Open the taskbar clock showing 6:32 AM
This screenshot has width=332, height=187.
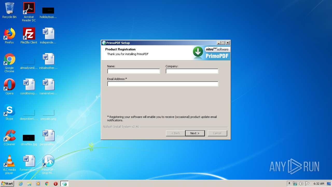point(319,184)
